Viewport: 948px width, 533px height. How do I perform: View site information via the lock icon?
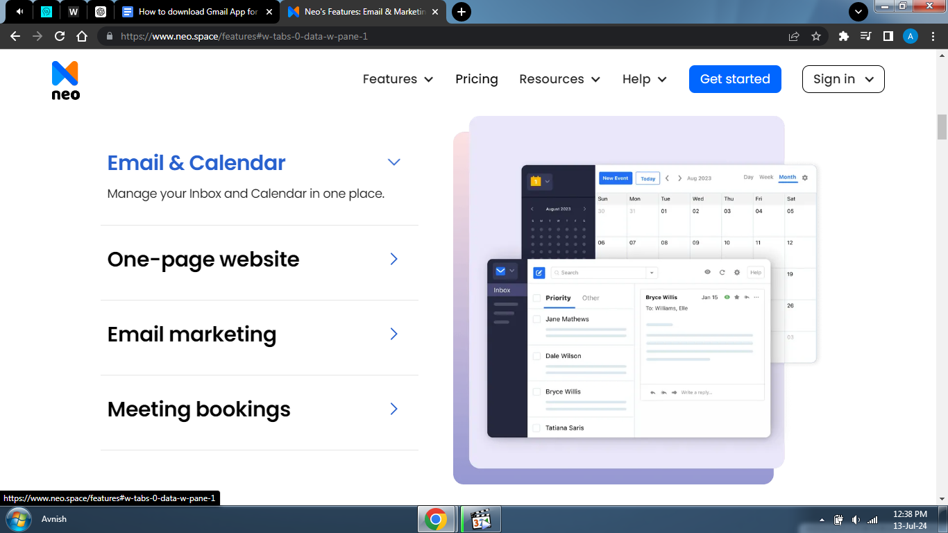pos(110,36)
